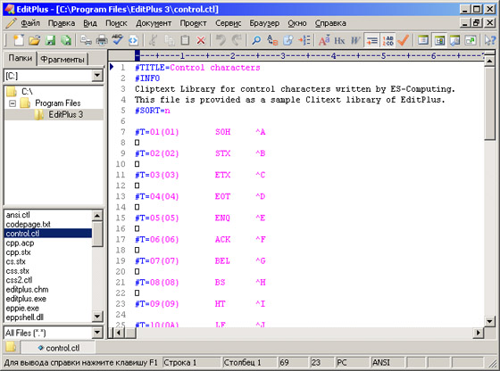Open the [C:] drive dropdown
The image size is (500, 371).
point(97,76)
